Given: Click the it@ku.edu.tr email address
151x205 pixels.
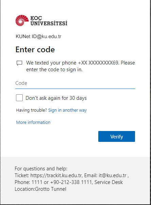Looking at the screenshot, I should (x=113, y=175).
